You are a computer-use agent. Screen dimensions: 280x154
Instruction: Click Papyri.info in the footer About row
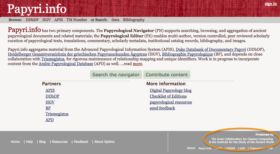[x=205, y=148]
